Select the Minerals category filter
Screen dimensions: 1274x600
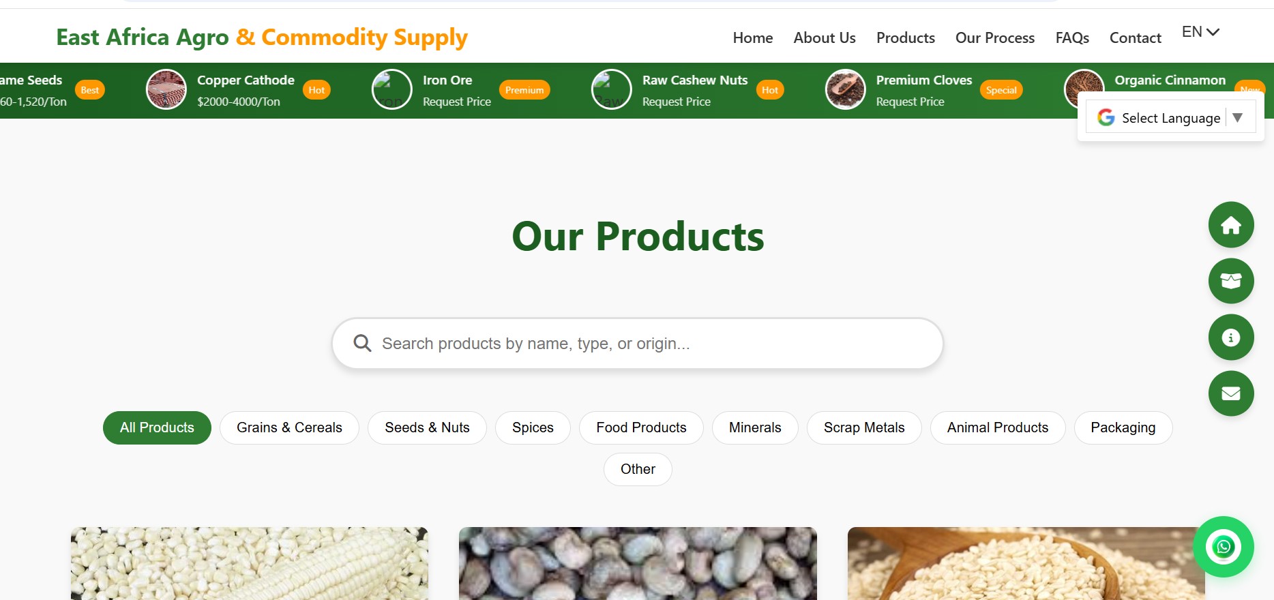pyautogui.click(x=754, y=427)
